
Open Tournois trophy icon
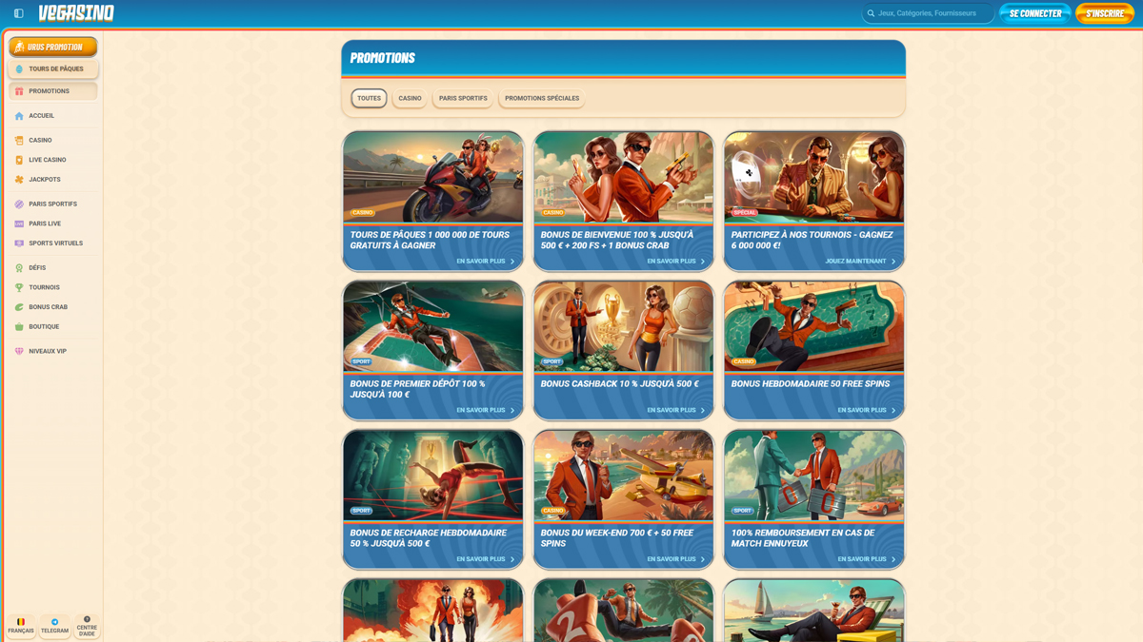click(x=19, y=287)
